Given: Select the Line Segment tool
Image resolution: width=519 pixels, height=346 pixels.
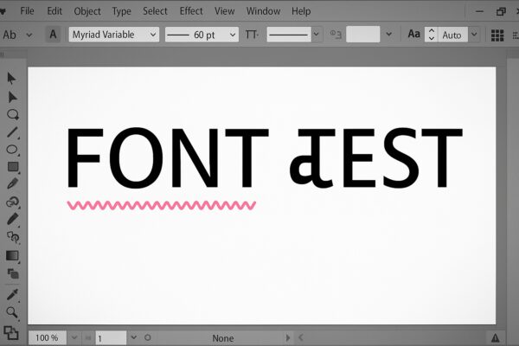Looking at the screenshot, I should point(13,132).
